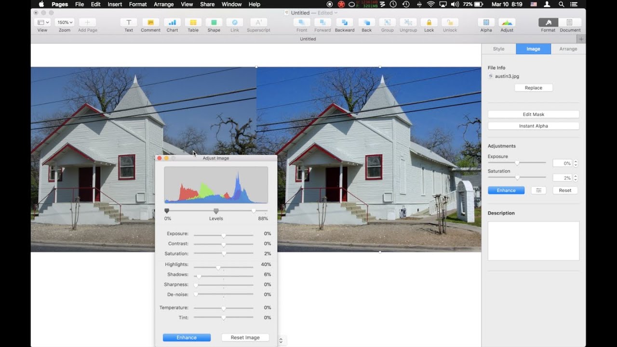
Task: Select the left church image
Action: pos(144,159)
